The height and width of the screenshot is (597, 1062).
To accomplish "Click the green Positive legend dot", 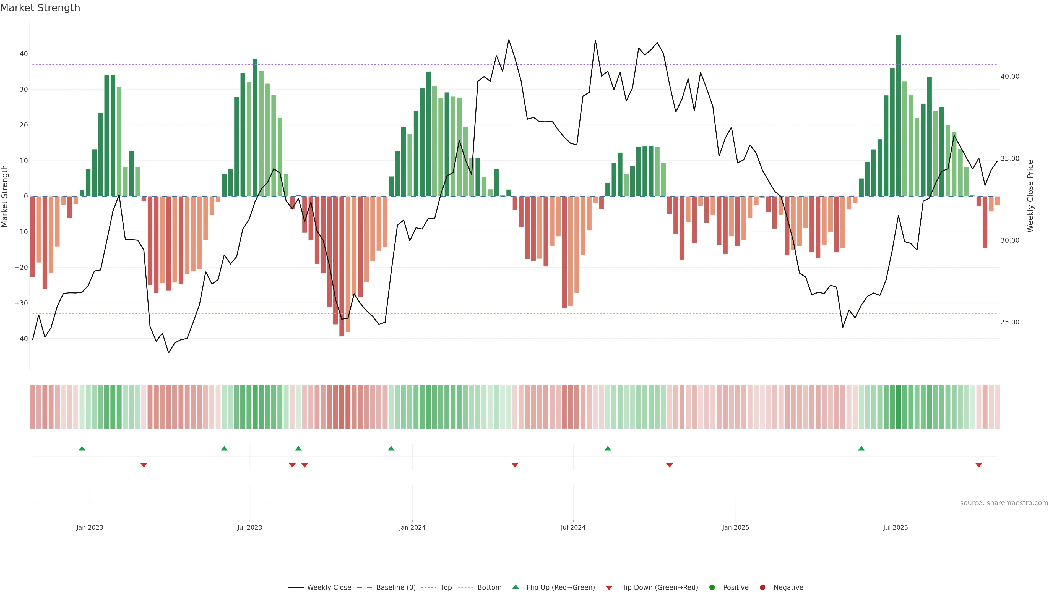I will 712,587.
